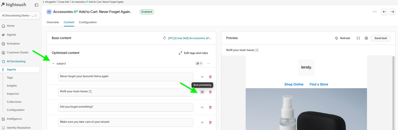Collapse the sidebar panel icon
This screenshot has height=130, width=398.
pos(37,5)
